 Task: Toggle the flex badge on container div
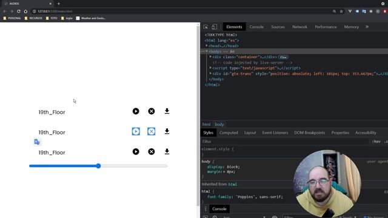283,57
